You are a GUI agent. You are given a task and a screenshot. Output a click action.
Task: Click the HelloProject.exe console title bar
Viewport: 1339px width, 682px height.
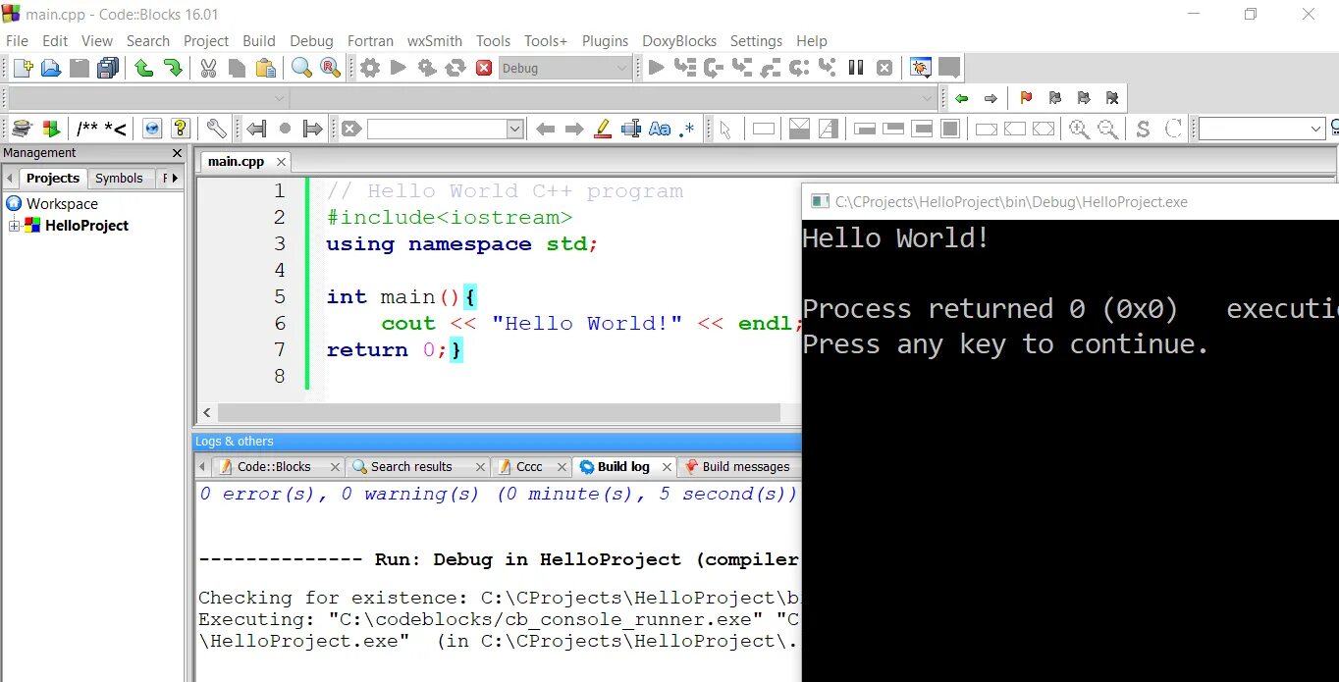click(1070, 201)
